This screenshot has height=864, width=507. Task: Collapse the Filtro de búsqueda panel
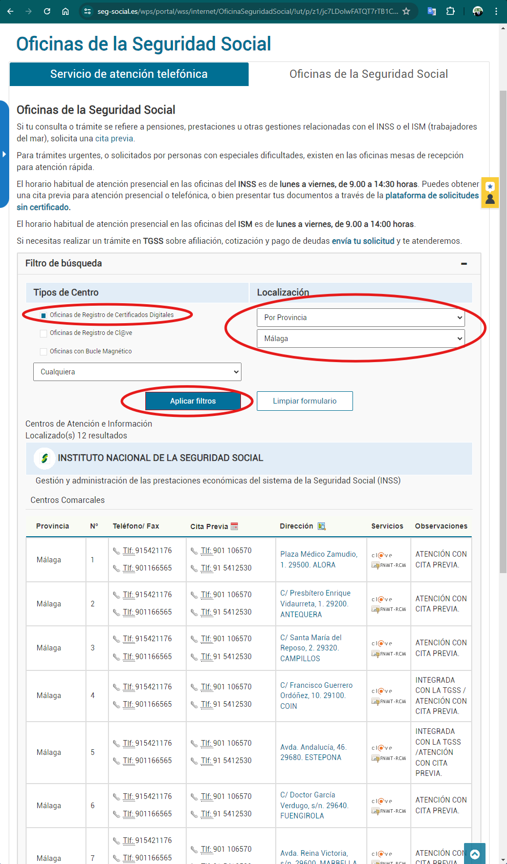pyautogui.click(x=464, y=264)
